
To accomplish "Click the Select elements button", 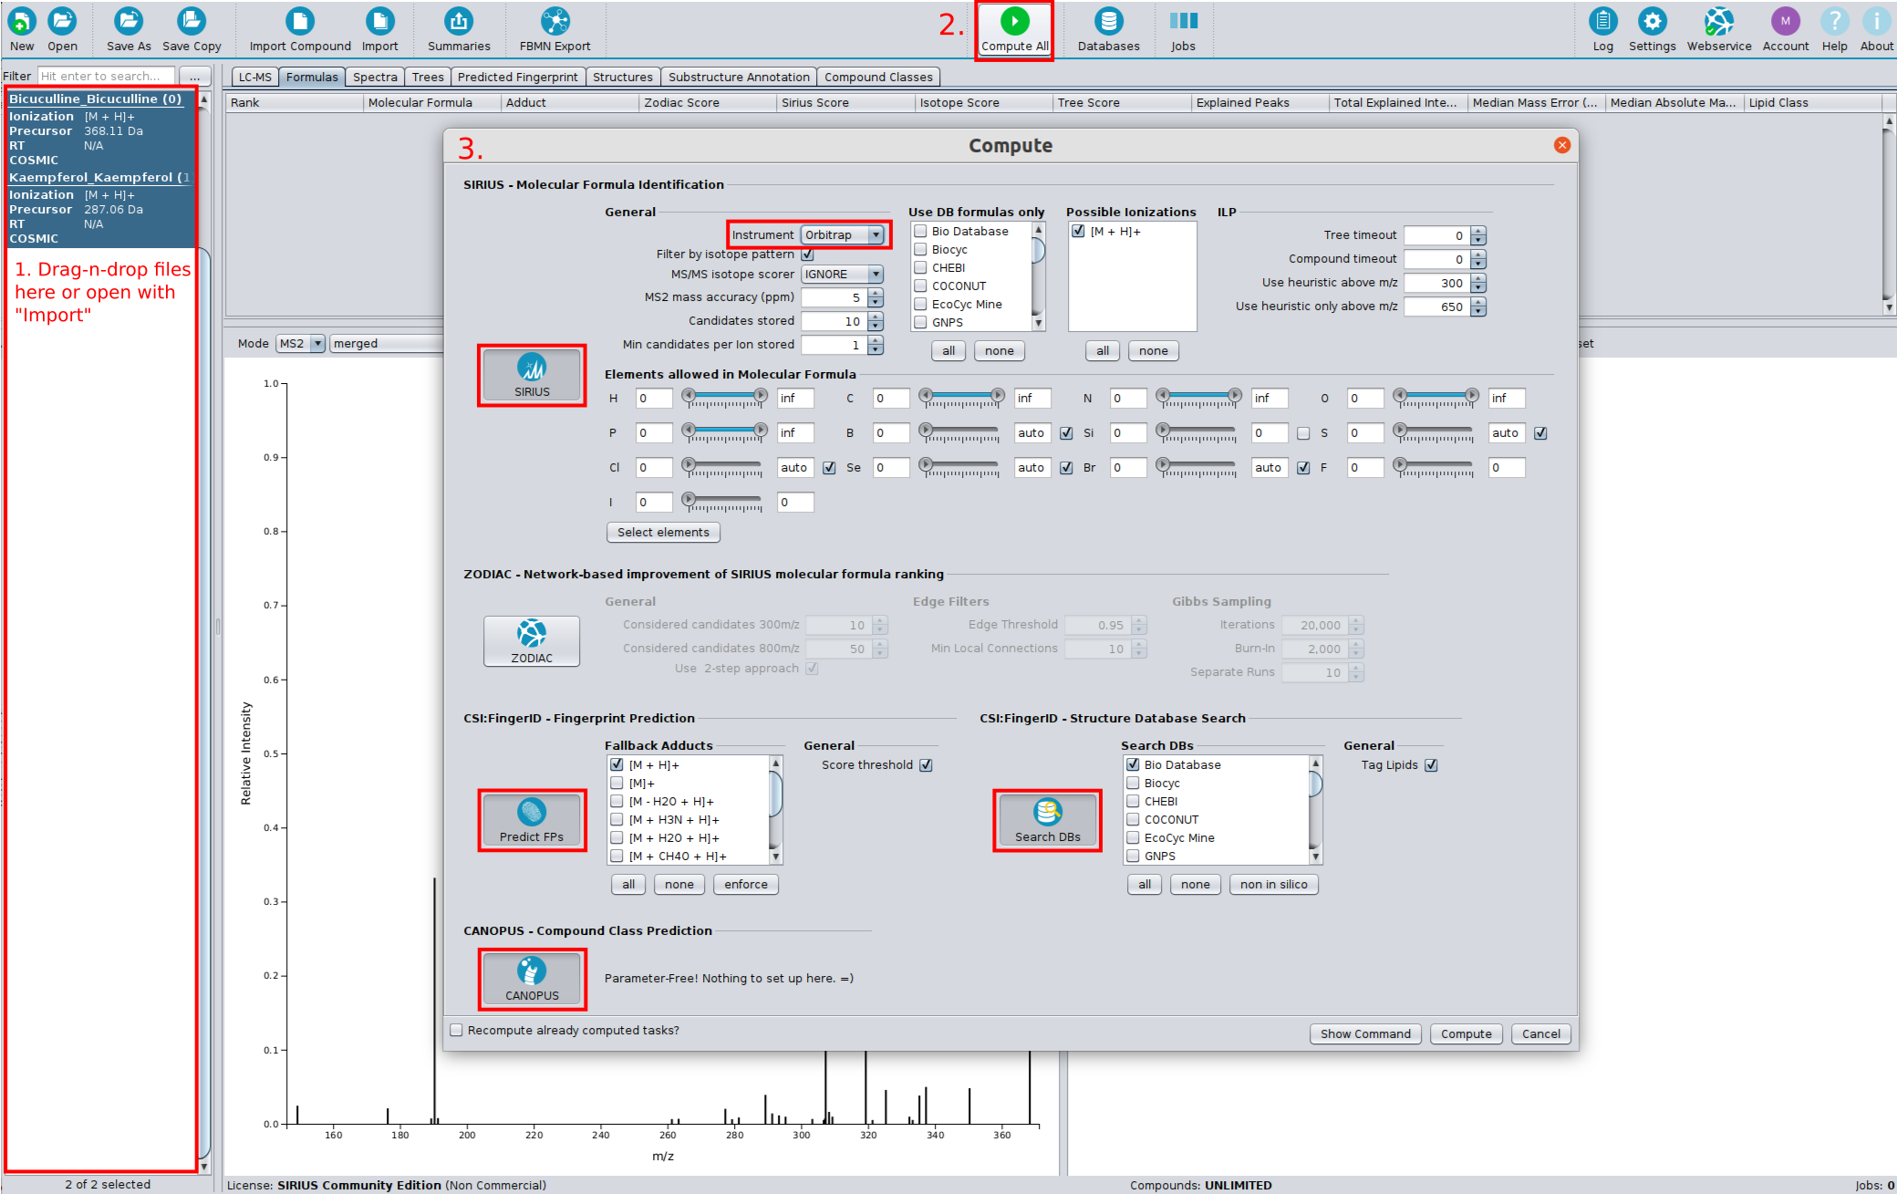I will click(x=663, y=533).
